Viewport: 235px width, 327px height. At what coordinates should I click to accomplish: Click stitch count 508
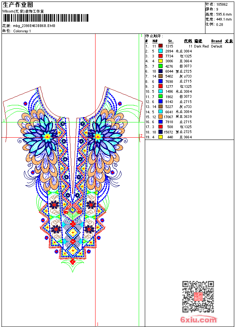(x=170, y=127)
